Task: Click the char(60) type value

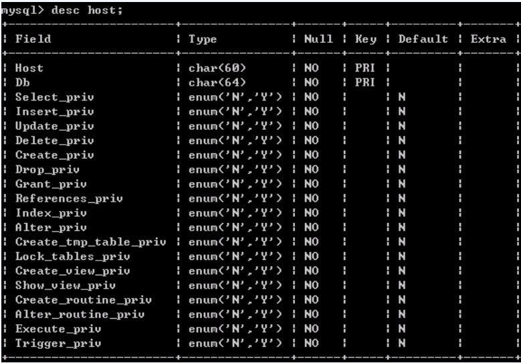Action: pos(217,68)
